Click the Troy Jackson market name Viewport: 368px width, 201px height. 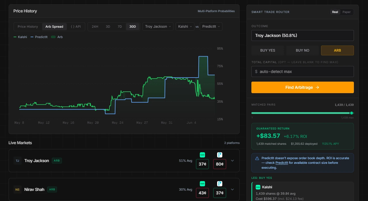[37, 161]
